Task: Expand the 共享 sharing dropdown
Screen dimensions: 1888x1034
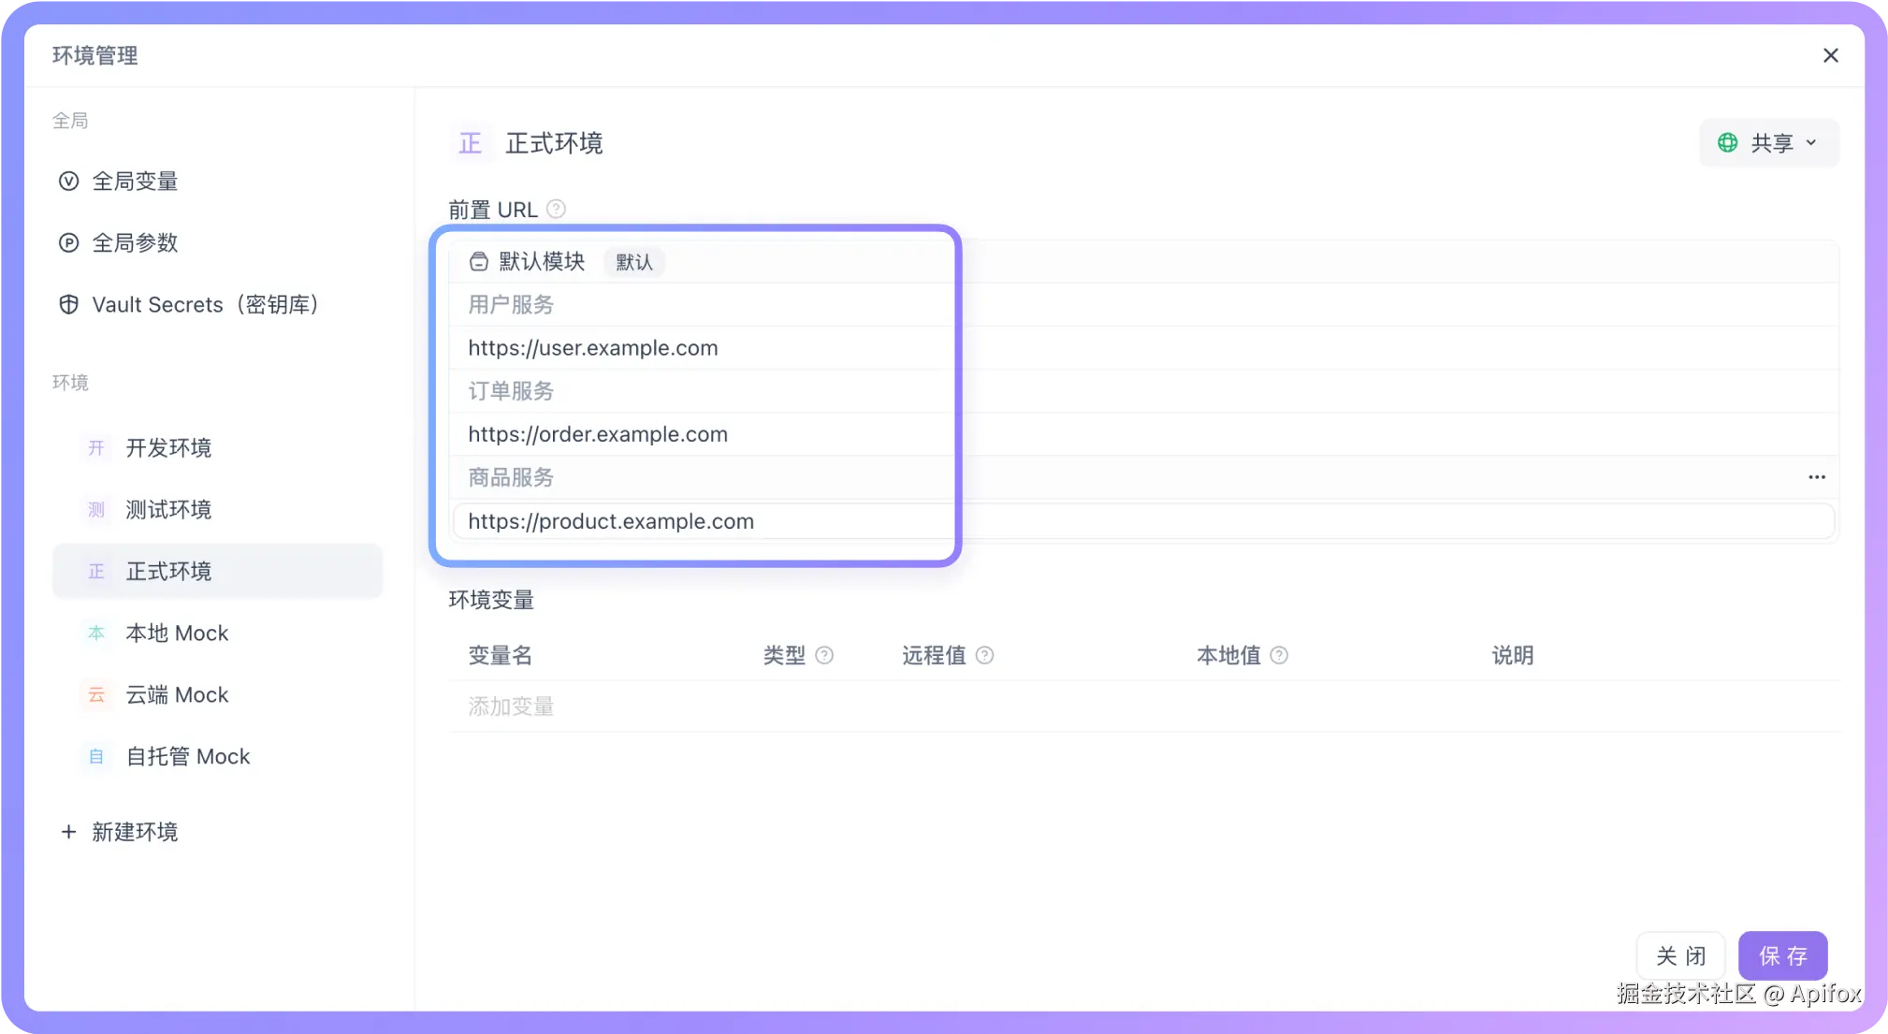Action: coord(1768,143)
